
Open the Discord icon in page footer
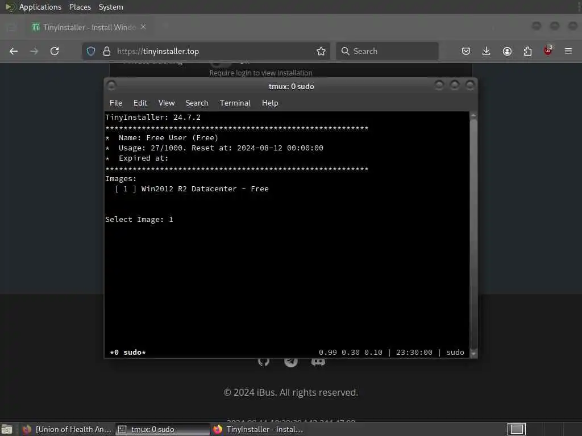click(318, 362)
